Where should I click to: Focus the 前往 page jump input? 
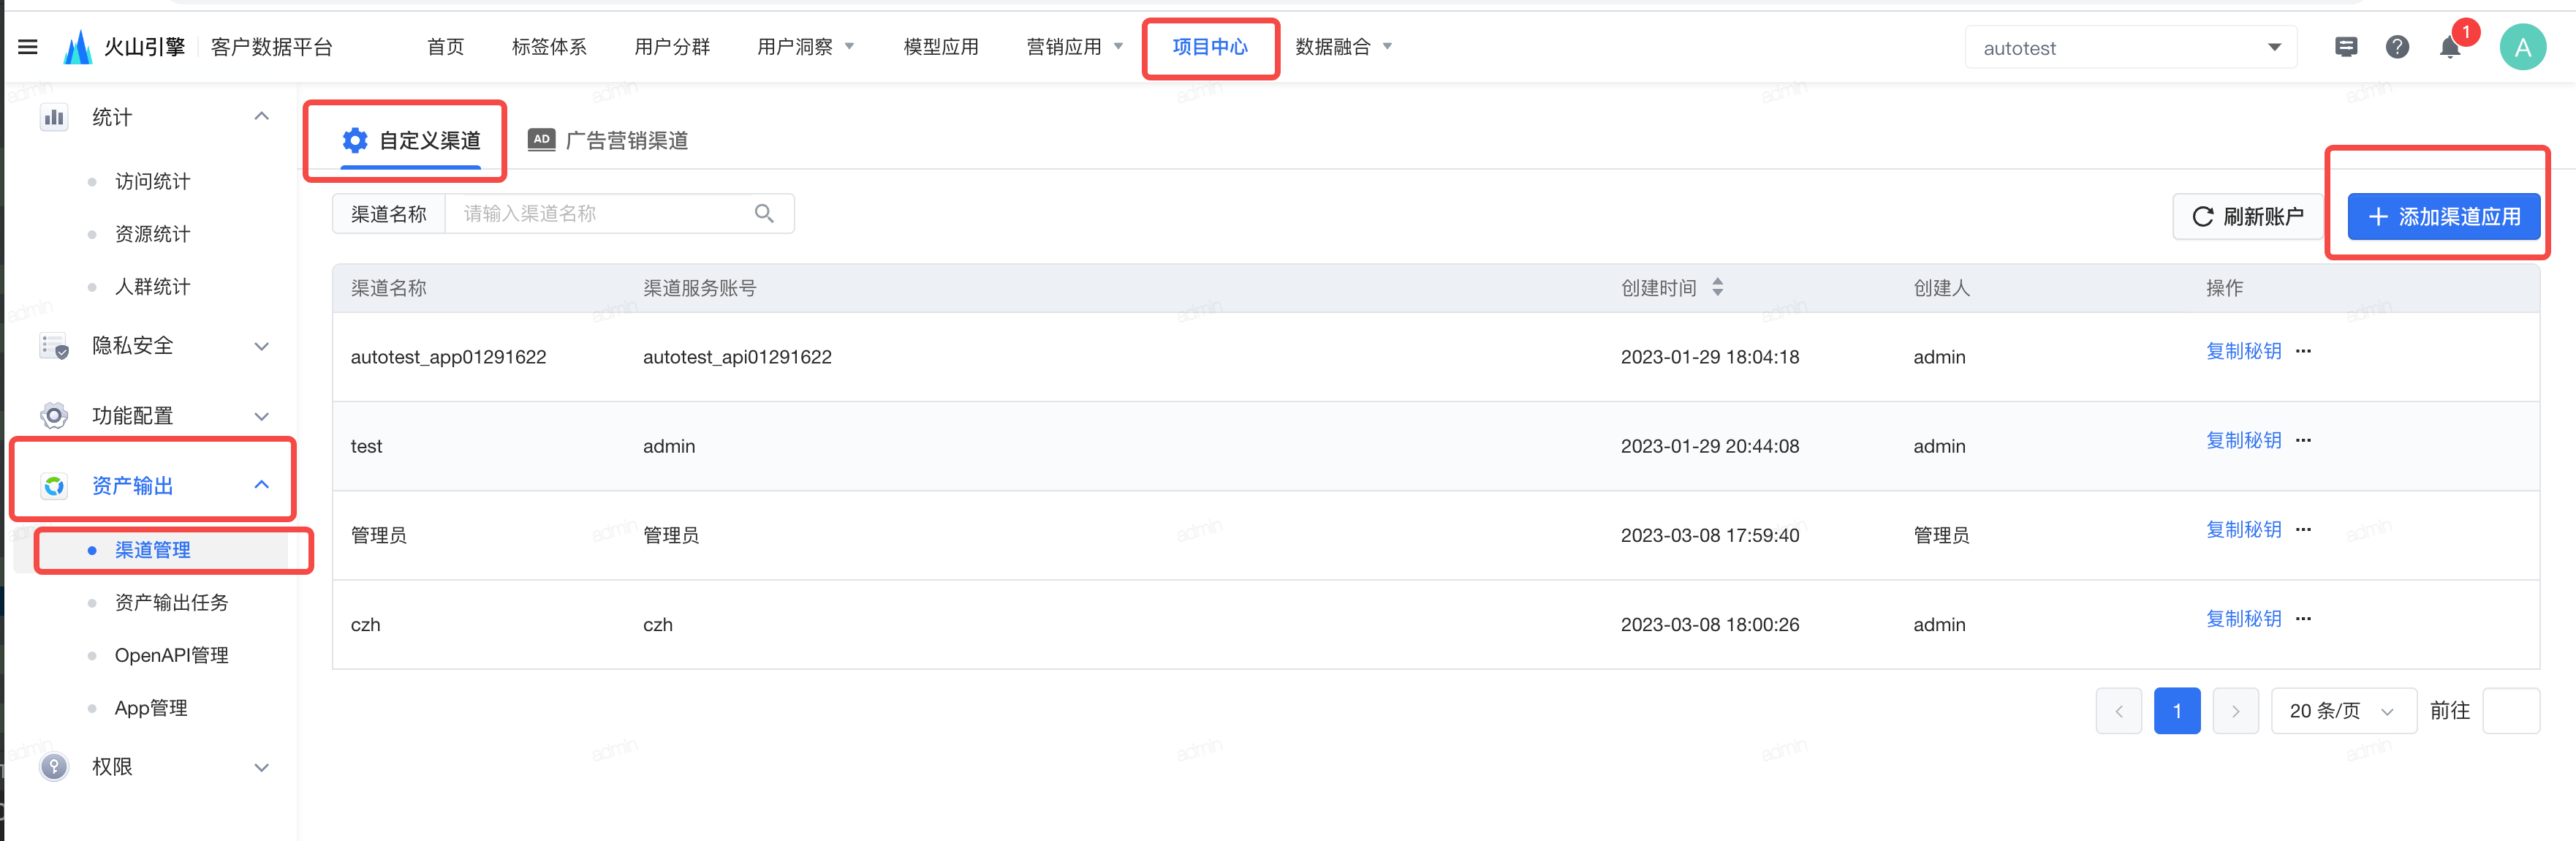2510,711
